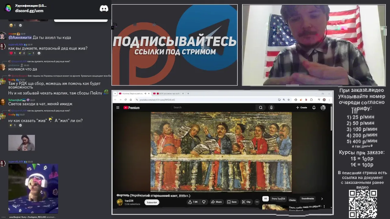Click inside the YouTube search field
This screenshot has height=219, width=390.
[213, 107]
